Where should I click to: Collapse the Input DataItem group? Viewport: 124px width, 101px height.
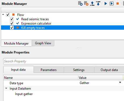click(6, 88)
